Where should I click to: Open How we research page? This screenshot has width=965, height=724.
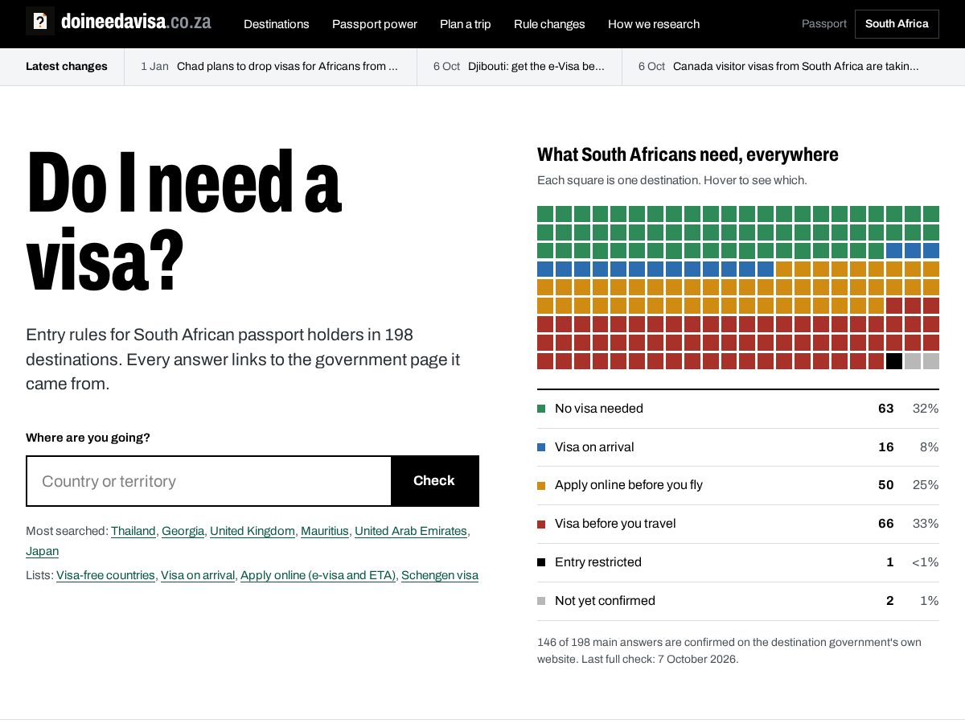(x=654, y=24)
